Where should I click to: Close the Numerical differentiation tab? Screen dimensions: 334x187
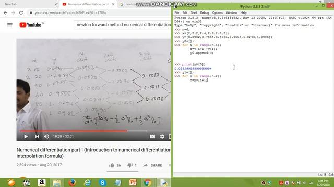tap(113, 4)
